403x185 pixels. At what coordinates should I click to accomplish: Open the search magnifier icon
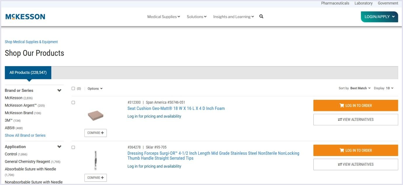coord(261,17)
